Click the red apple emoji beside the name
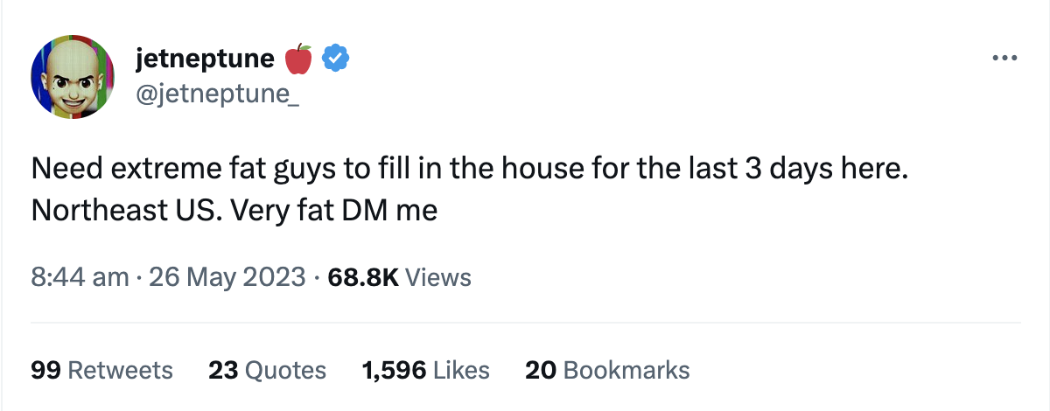 [x=299, y=59]
